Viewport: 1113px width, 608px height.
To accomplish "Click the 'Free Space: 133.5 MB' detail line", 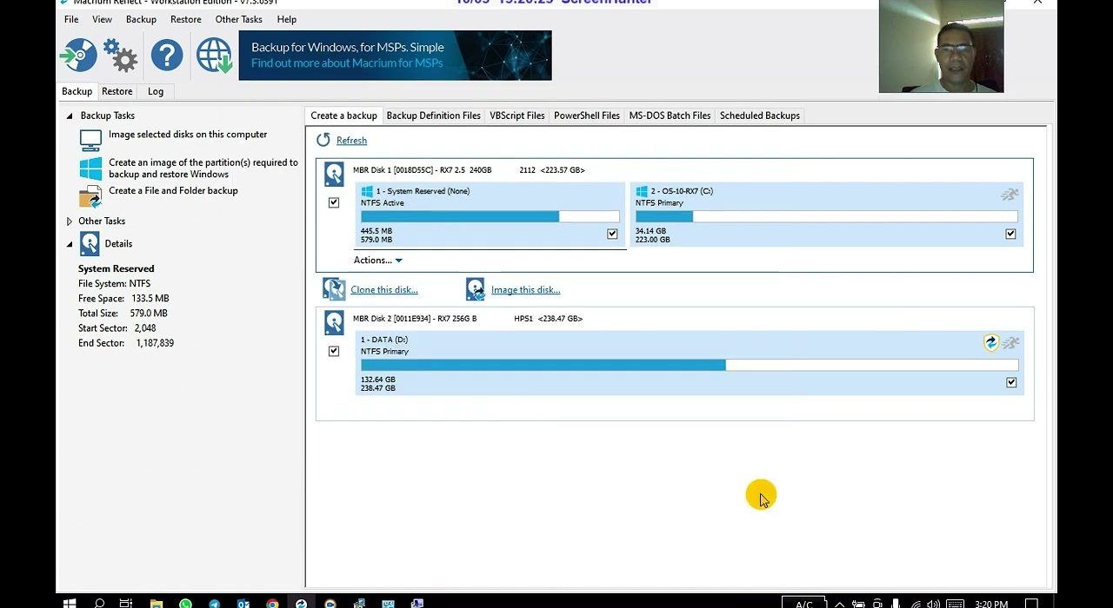I will tap(123, 299).
